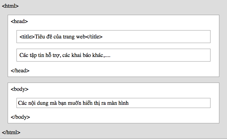
Task: Click the text 'Tiêu đề của trang web'
Action: [60, 37]
